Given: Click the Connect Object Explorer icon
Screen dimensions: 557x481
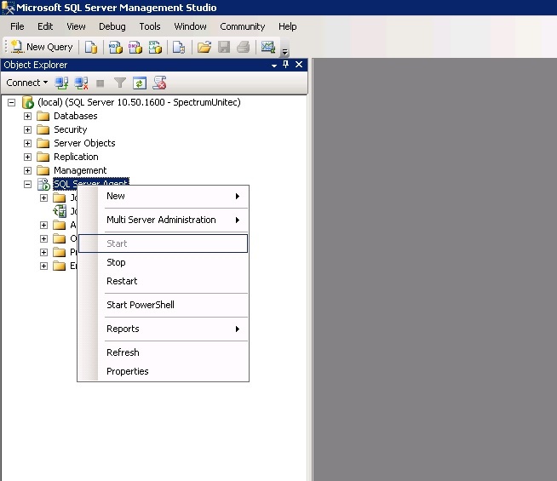Looking at the screenshot, I should tap(61, 83).
